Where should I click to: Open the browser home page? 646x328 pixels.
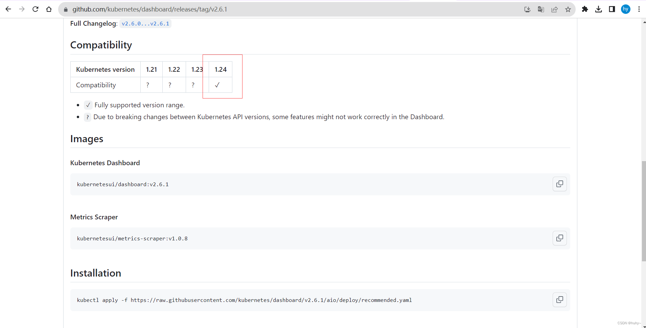point(49,9)
